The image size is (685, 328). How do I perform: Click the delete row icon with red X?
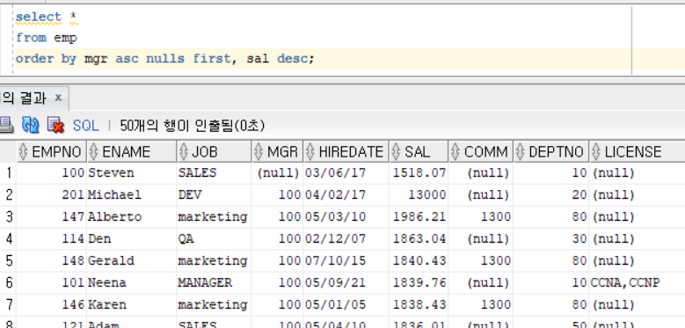coord(55,126)
